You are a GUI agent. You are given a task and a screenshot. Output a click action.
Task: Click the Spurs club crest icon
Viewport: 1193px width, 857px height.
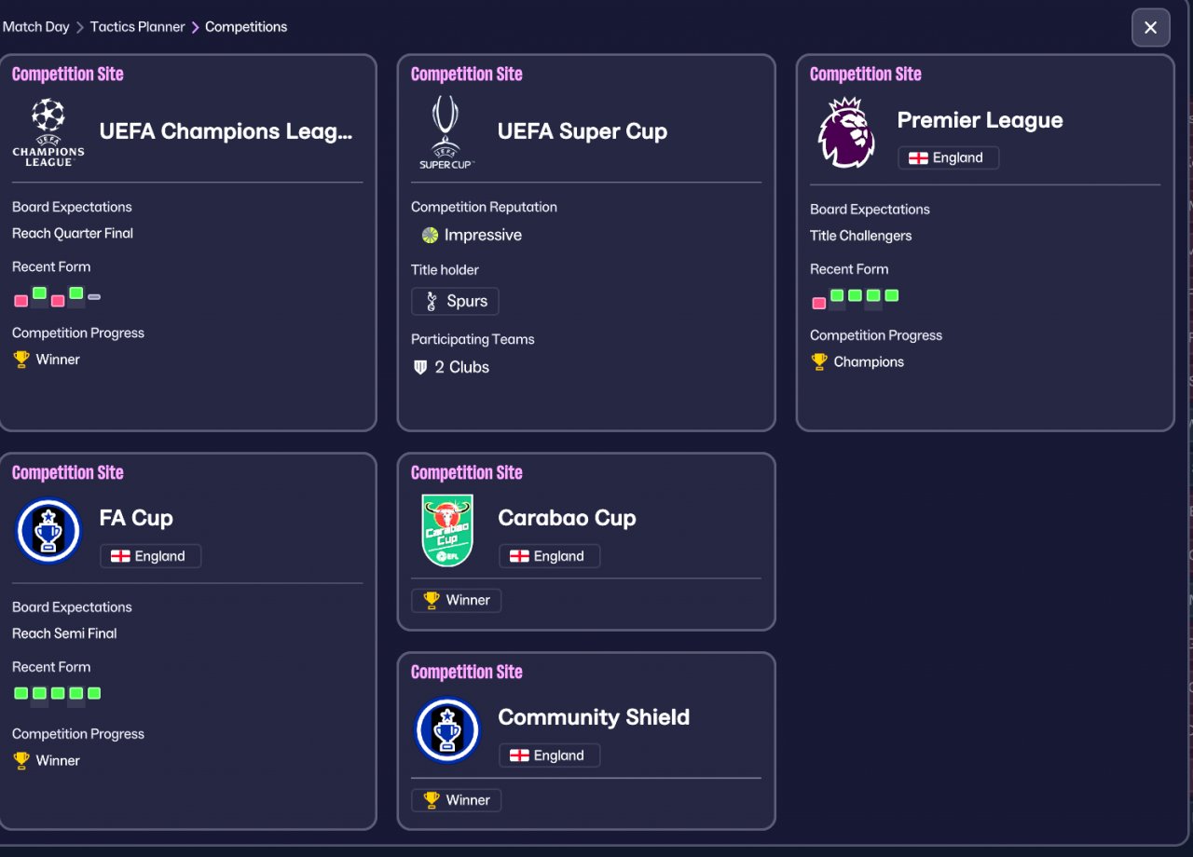coord(431,301)
